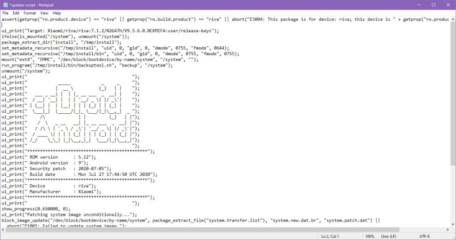Image resolution: width=456 pixels, height=240 pixels.
Task: Open the File menu
Action: 6,13
